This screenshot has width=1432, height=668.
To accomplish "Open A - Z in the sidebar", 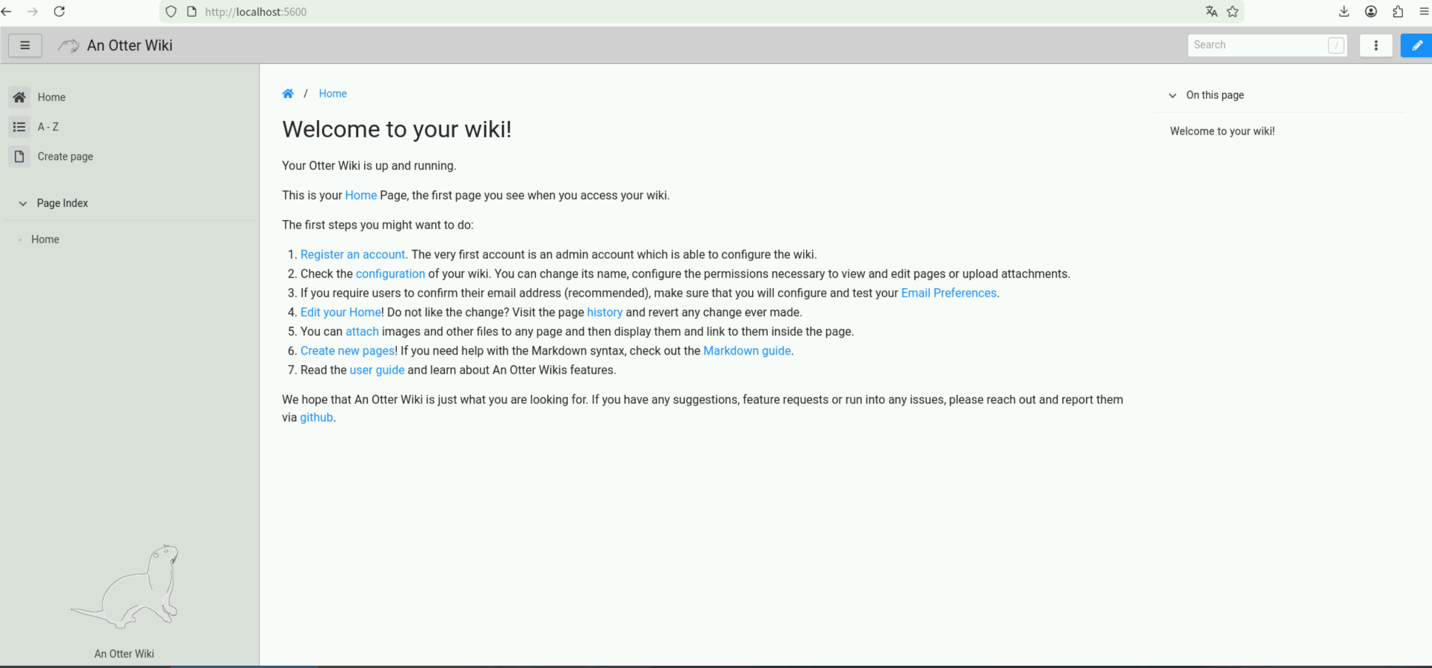I will click(48, 127).
